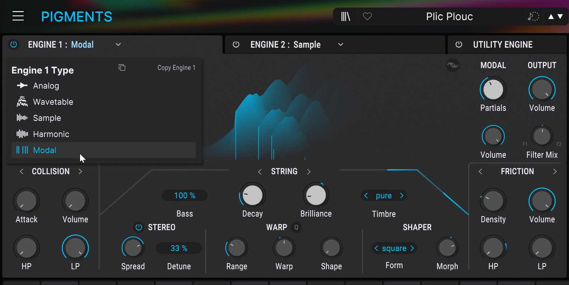Load previous preset with up arrow
Image resolution: width=569 pixels, height=285 pixels.
click(551, 16)
